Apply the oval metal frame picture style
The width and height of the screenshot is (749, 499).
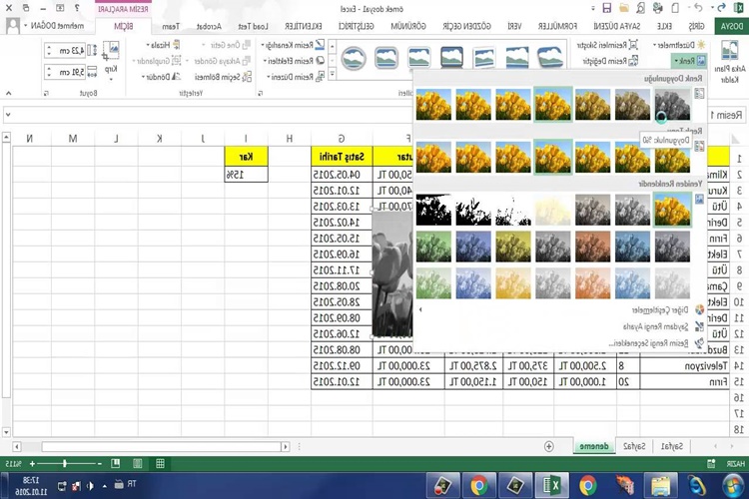pos(354,58)
